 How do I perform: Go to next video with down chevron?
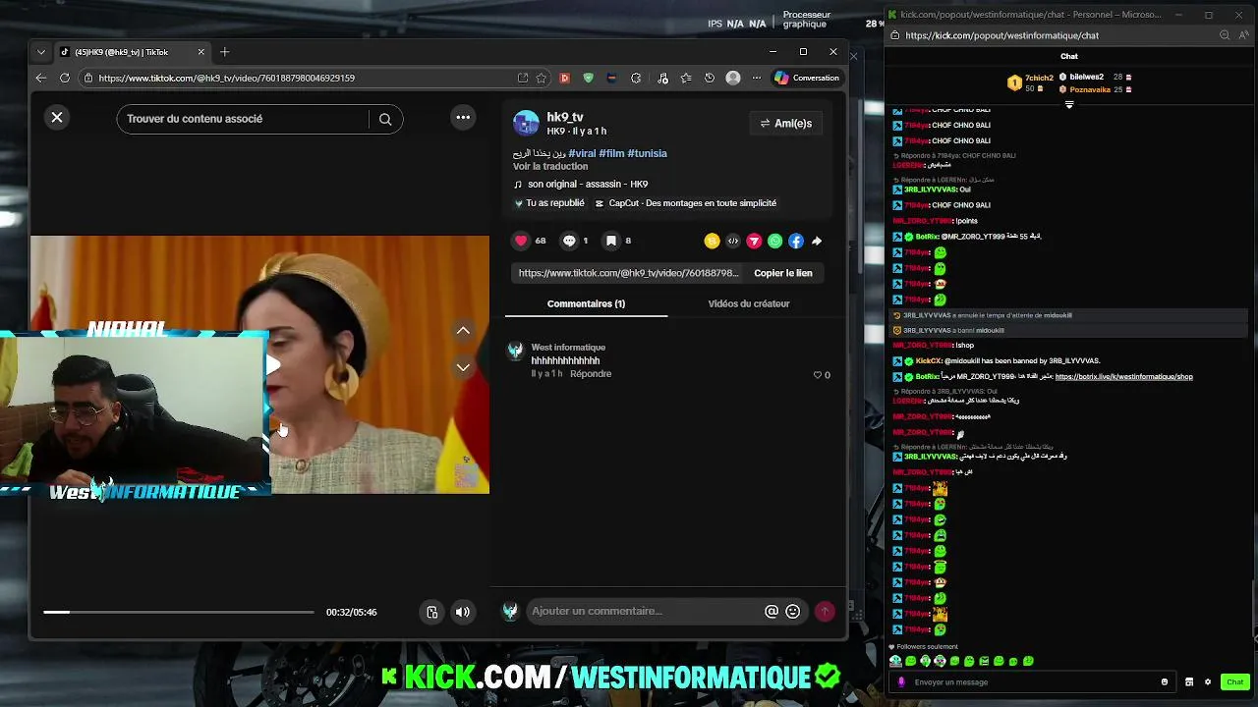click(463, 367)
